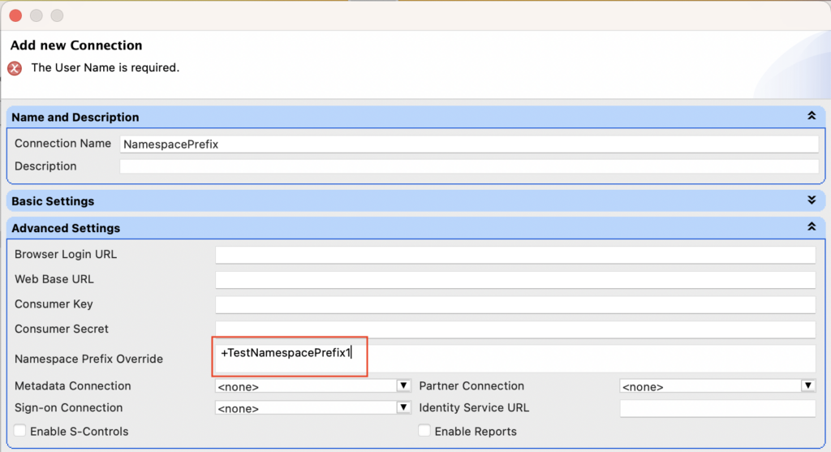Click the Browser Login URL field
Screen dimensions: 831x452
515,255
